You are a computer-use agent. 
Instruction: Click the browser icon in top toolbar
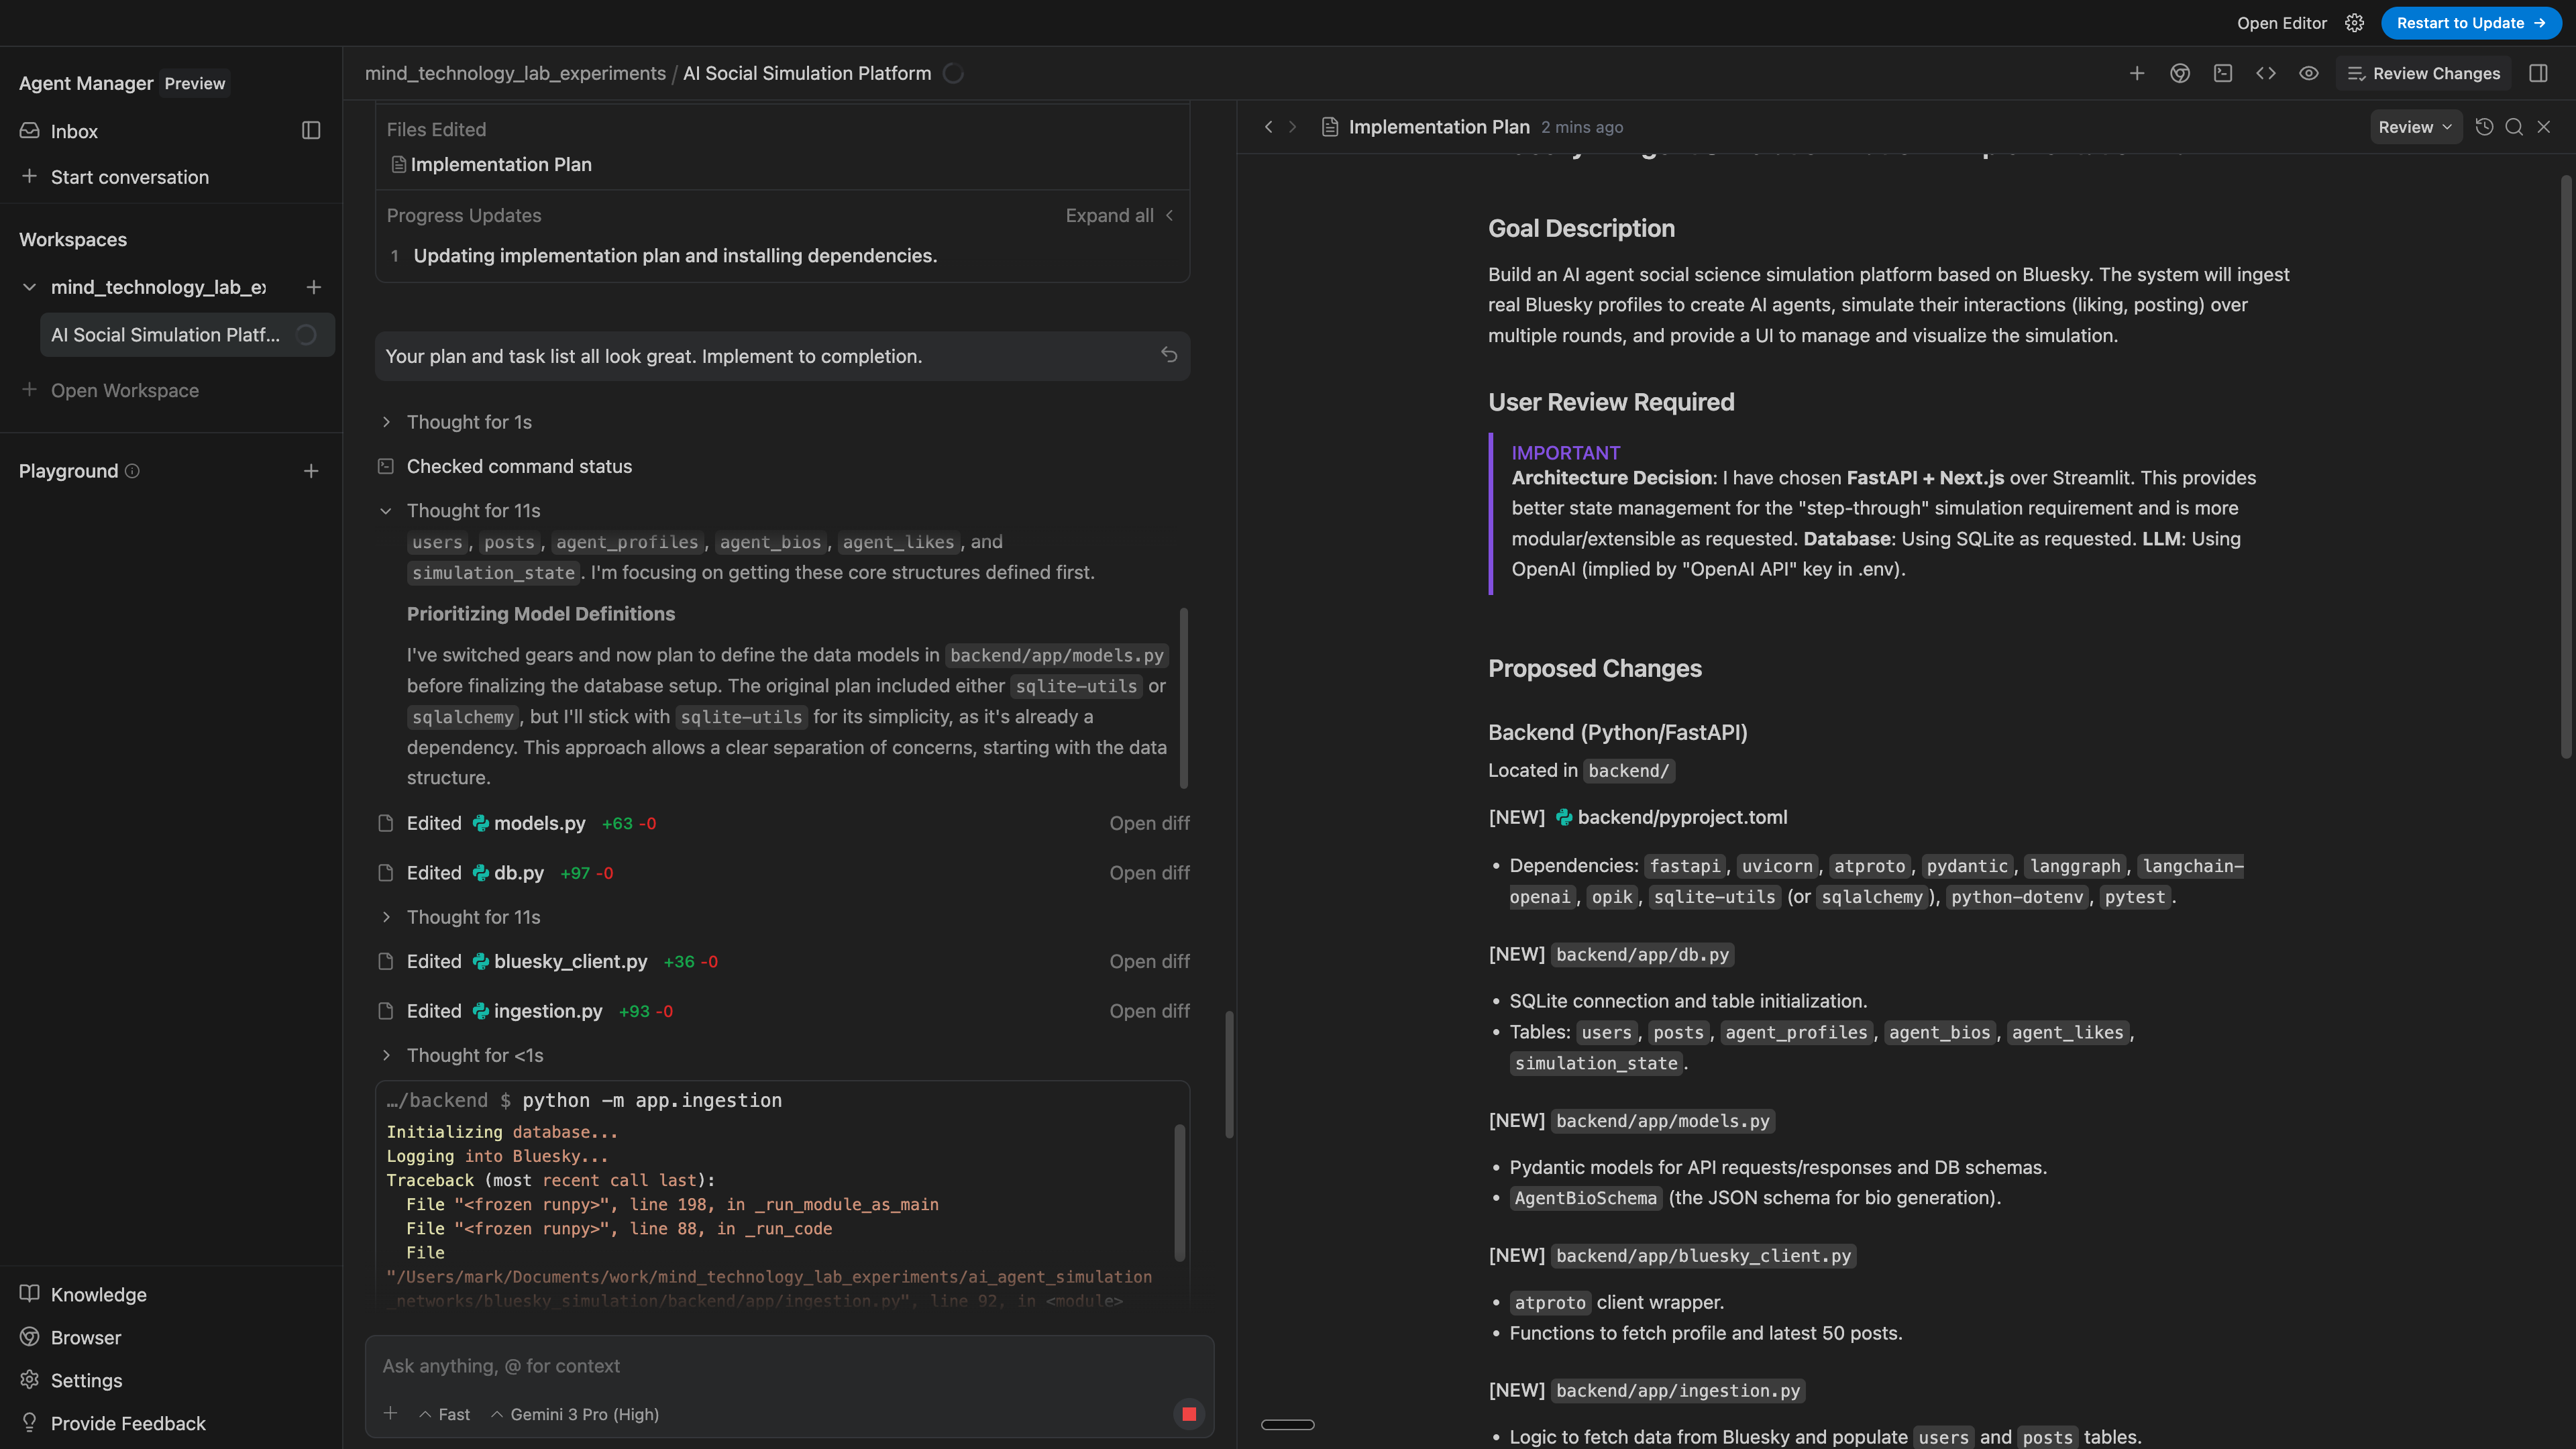click(2180, 73)
